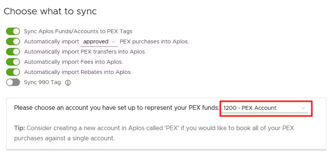The image size is (329, 152).
Task: Enable the Sync 990 Tag switch
Action: 13,82
